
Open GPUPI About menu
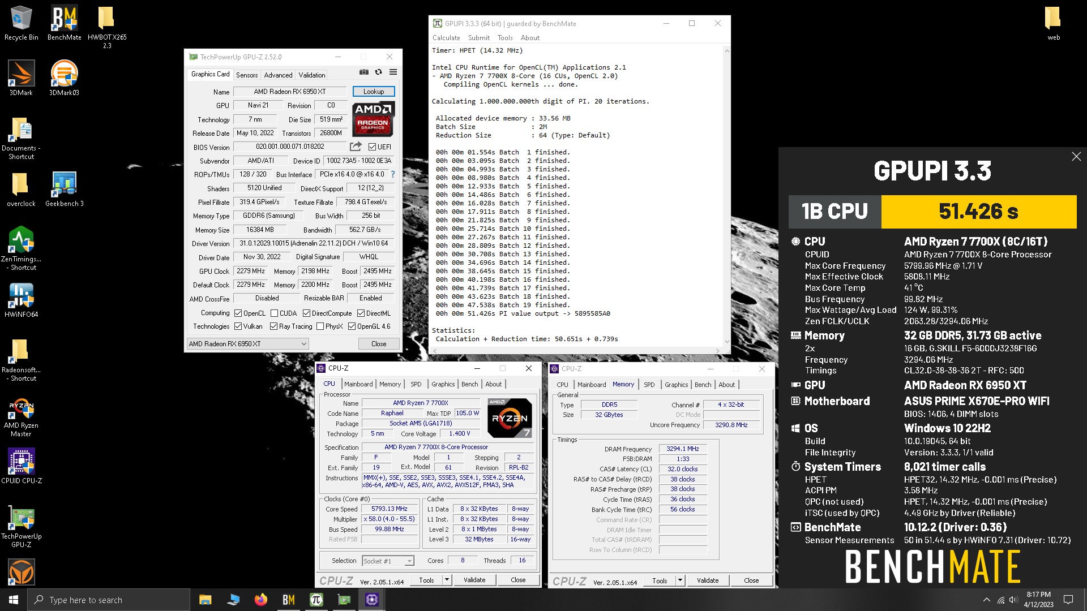coord(530,38)
